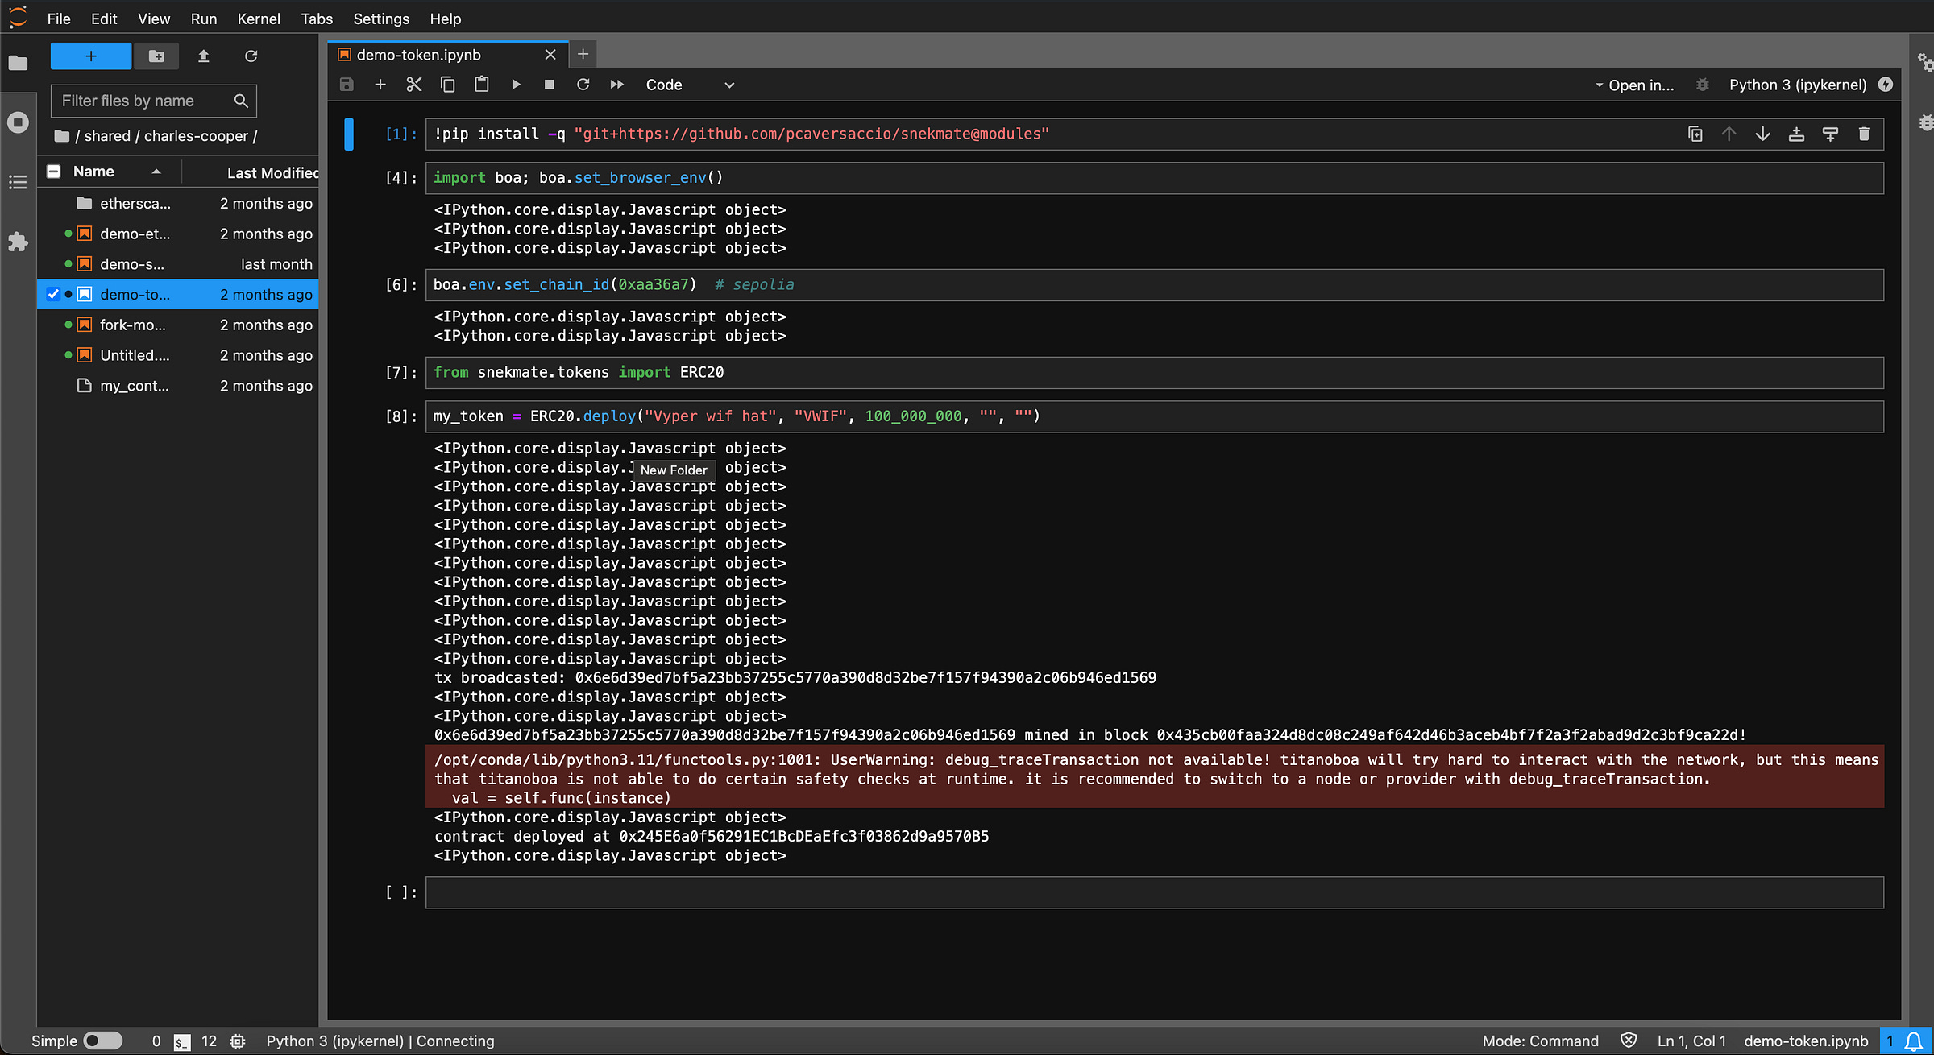Image resolution: width=1934 pixels, height=1055 pixels.
Task: Select the demo-et... notebook
Action: pyautogui.click(x=179, y=234)
